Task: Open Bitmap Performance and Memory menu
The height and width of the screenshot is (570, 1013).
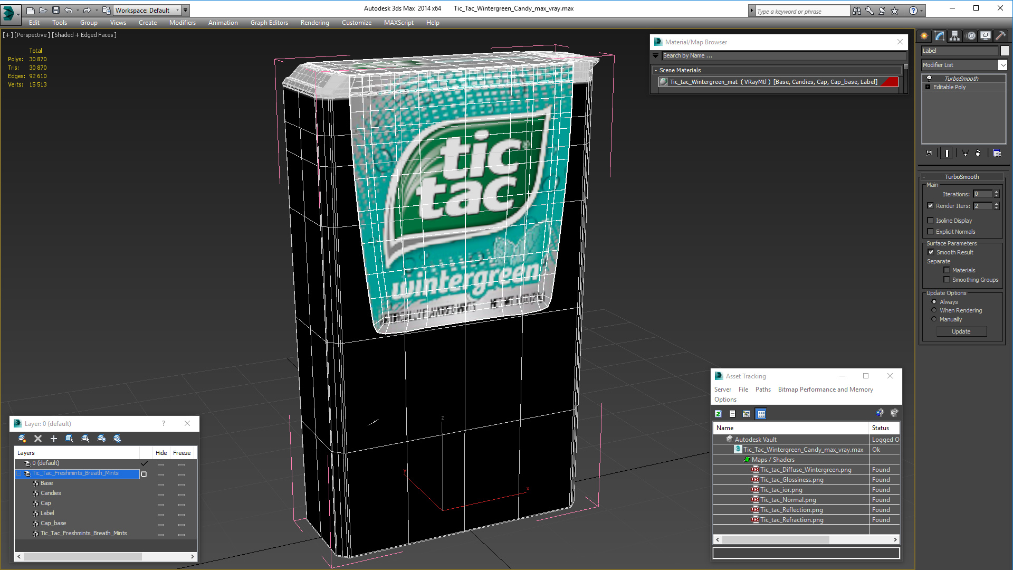Action: pos(825,389)
